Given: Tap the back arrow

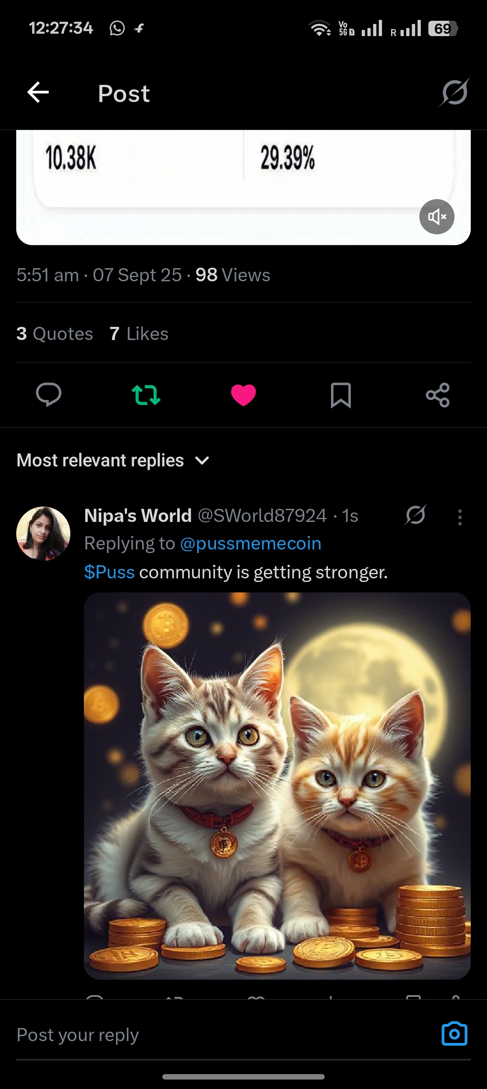Looking at the screenshot, I should coord(38,93).
